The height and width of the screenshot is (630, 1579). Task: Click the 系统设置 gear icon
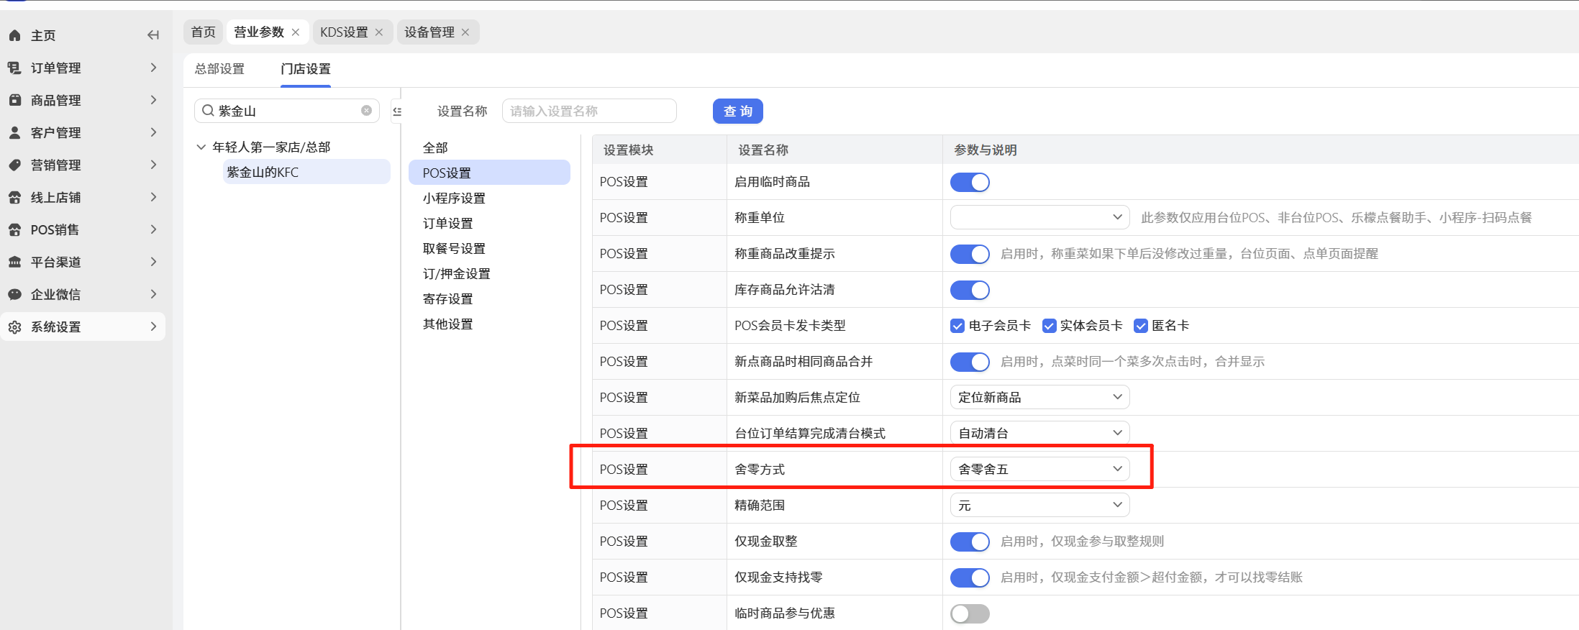click(14, 327)
